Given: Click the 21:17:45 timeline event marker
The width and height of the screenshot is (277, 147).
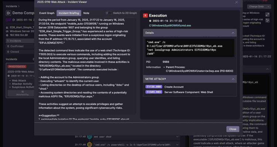Looking at the screenshot, I should pyautogui.click(x=90, y=137).
